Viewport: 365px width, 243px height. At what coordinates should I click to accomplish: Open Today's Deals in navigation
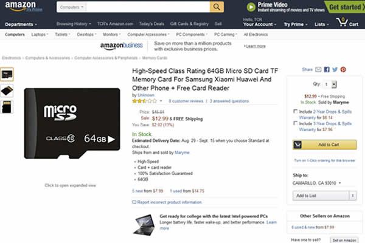151,24
